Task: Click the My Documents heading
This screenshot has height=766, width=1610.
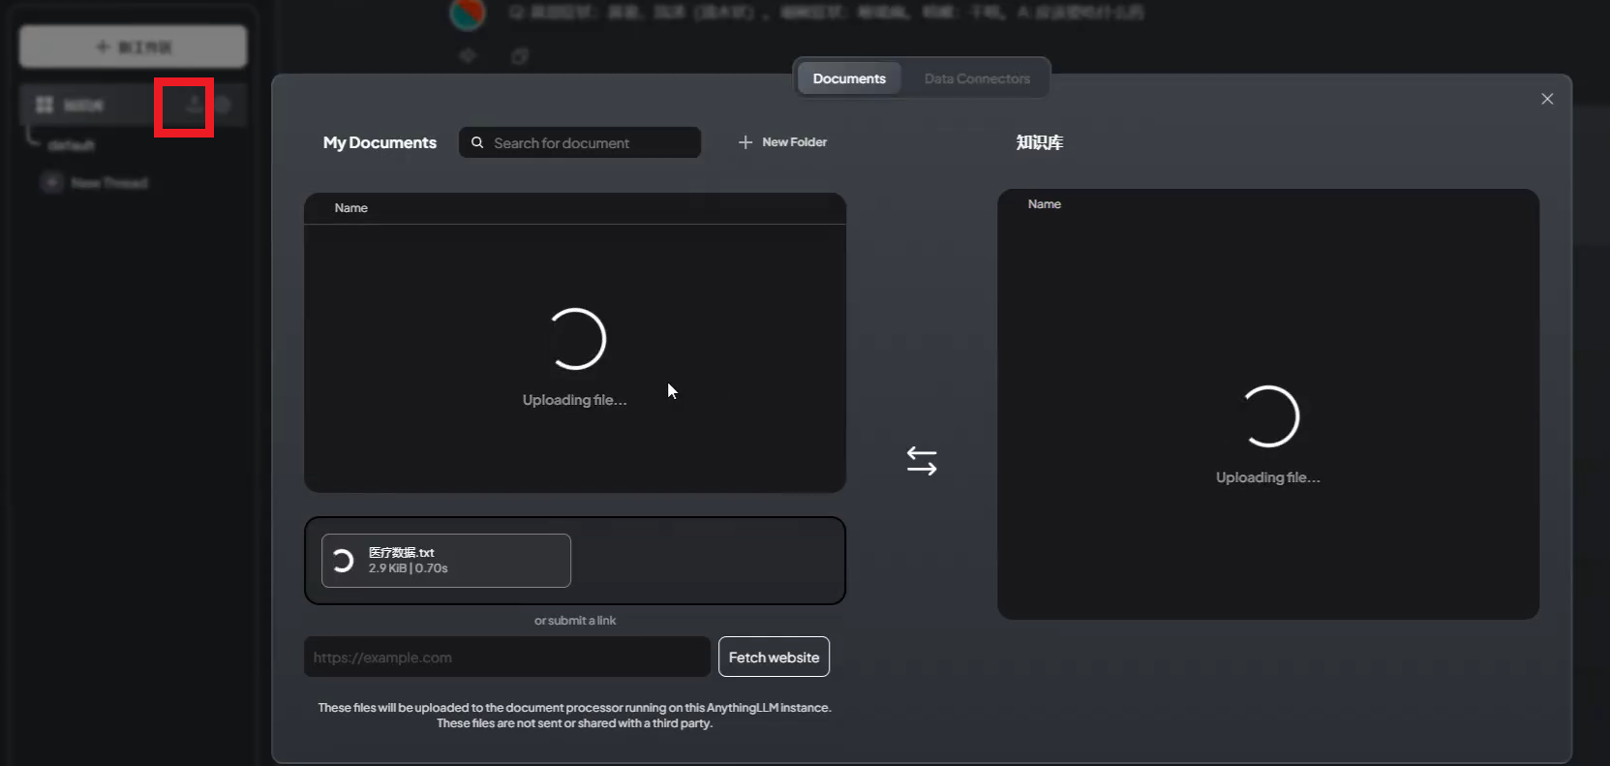Action: pos(380,142)
